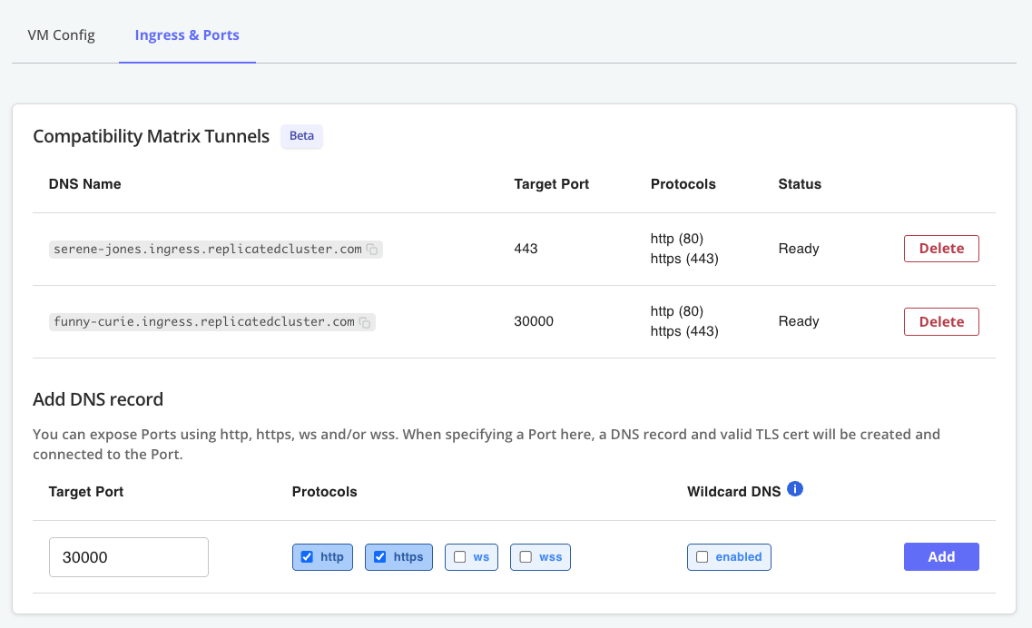
Task: Click the serene-jones.ingress.replicatedcluster.com DNS name
Action: click(208, 249)
